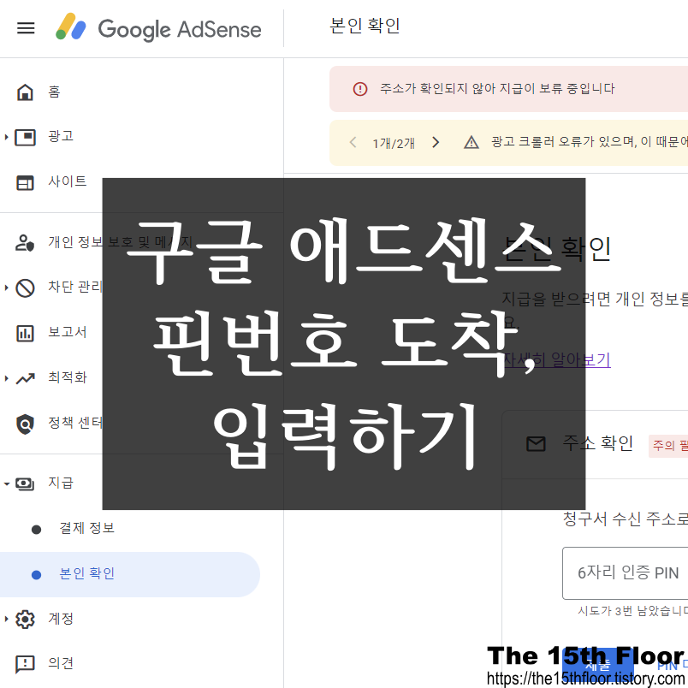The image size is (688, 688).
Task: Click the red error alert icon
Action: (x=360, y=89)
